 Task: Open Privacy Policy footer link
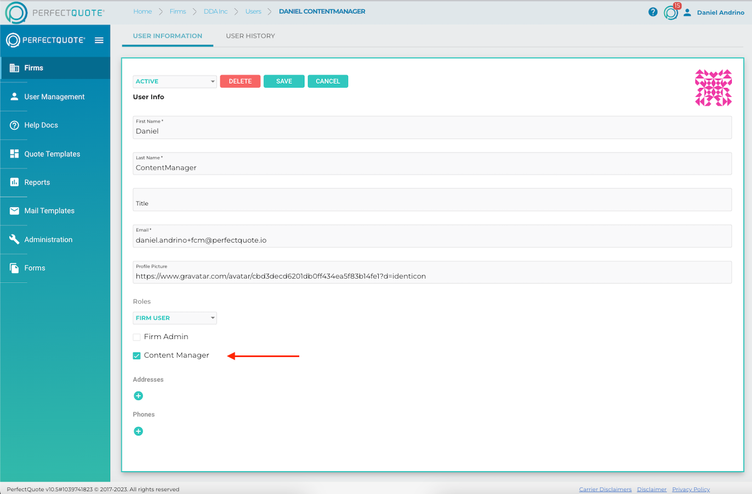click(x=691, y=490)
